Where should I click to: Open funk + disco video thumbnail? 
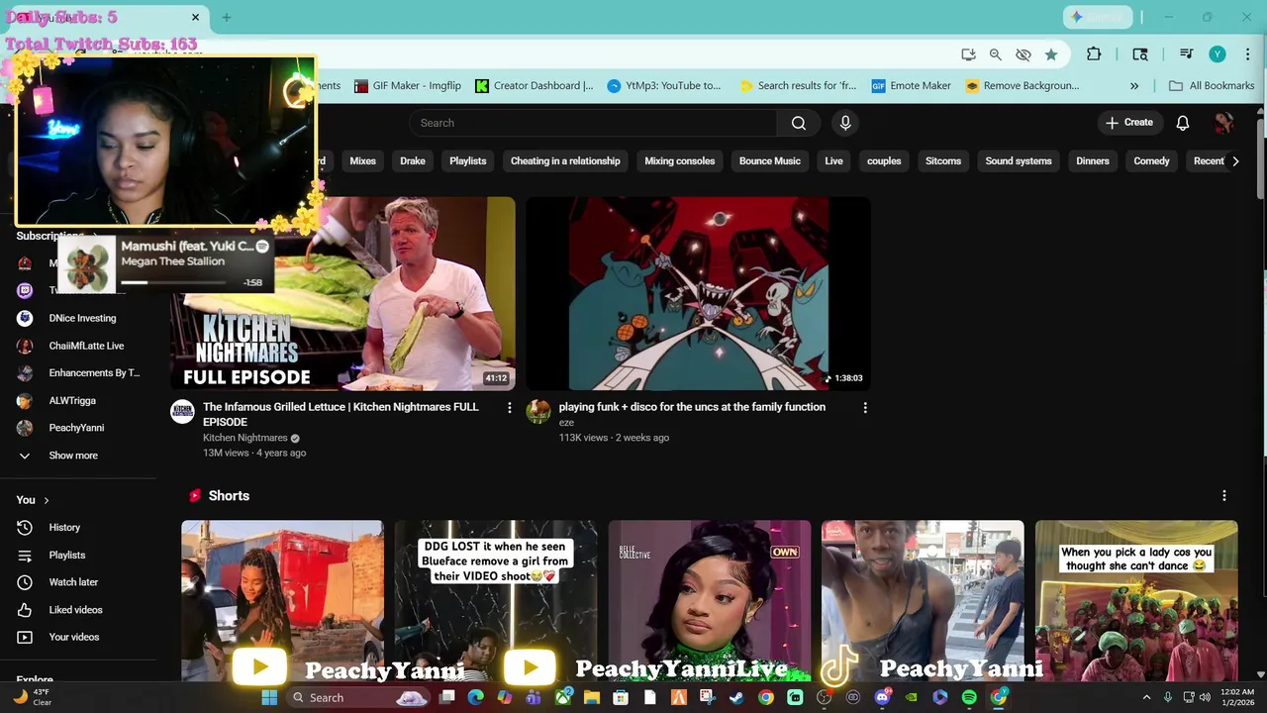698,293
